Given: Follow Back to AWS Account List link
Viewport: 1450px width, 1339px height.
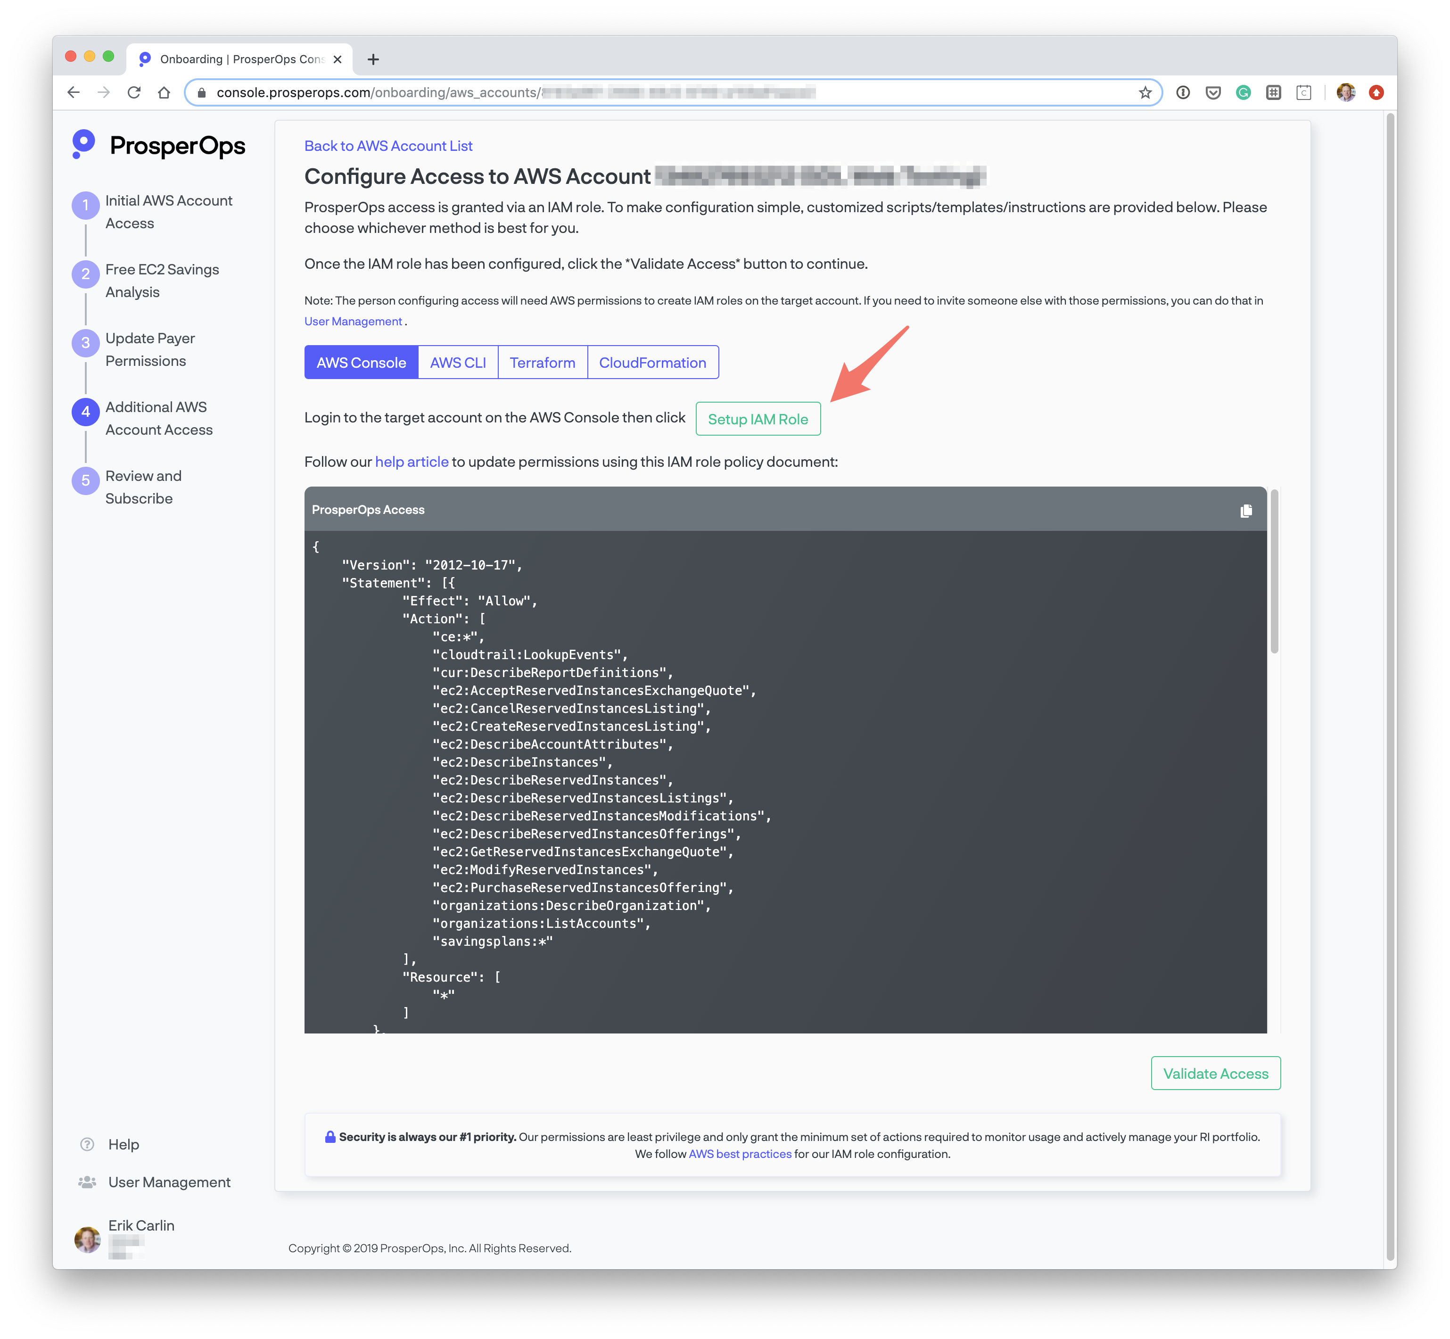Looking at the screenshot, I should pos(388,146).
